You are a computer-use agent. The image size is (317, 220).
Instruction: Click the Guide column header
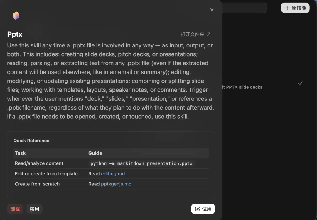click(95, 153)
